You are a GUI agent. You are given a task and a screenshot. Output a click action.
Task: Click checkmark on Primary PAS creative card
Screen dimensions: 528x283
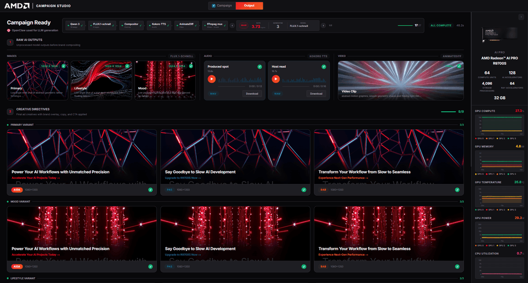(x=304, y=190)
